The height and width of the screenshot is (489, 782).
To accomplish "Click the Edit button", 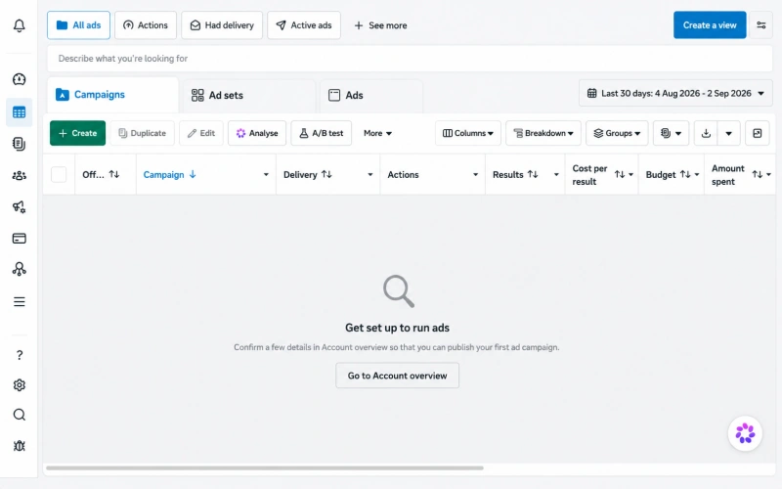I will [201, 133].
